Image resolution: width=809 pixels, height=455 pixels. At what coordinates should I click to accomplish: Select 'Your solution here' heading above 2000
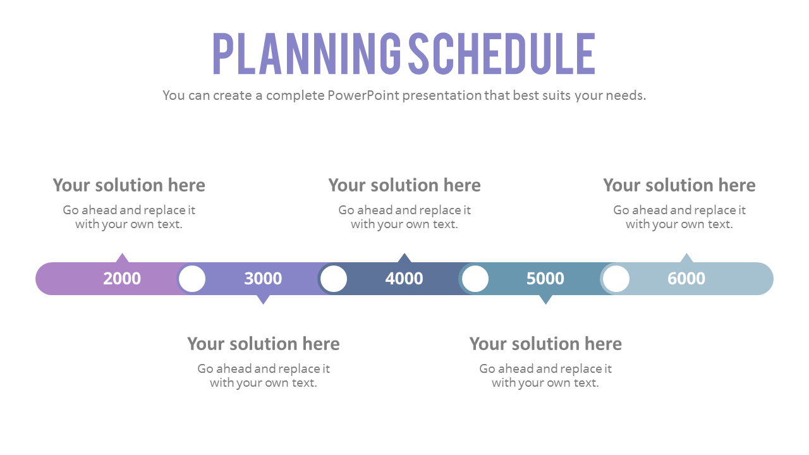[129, 185]
